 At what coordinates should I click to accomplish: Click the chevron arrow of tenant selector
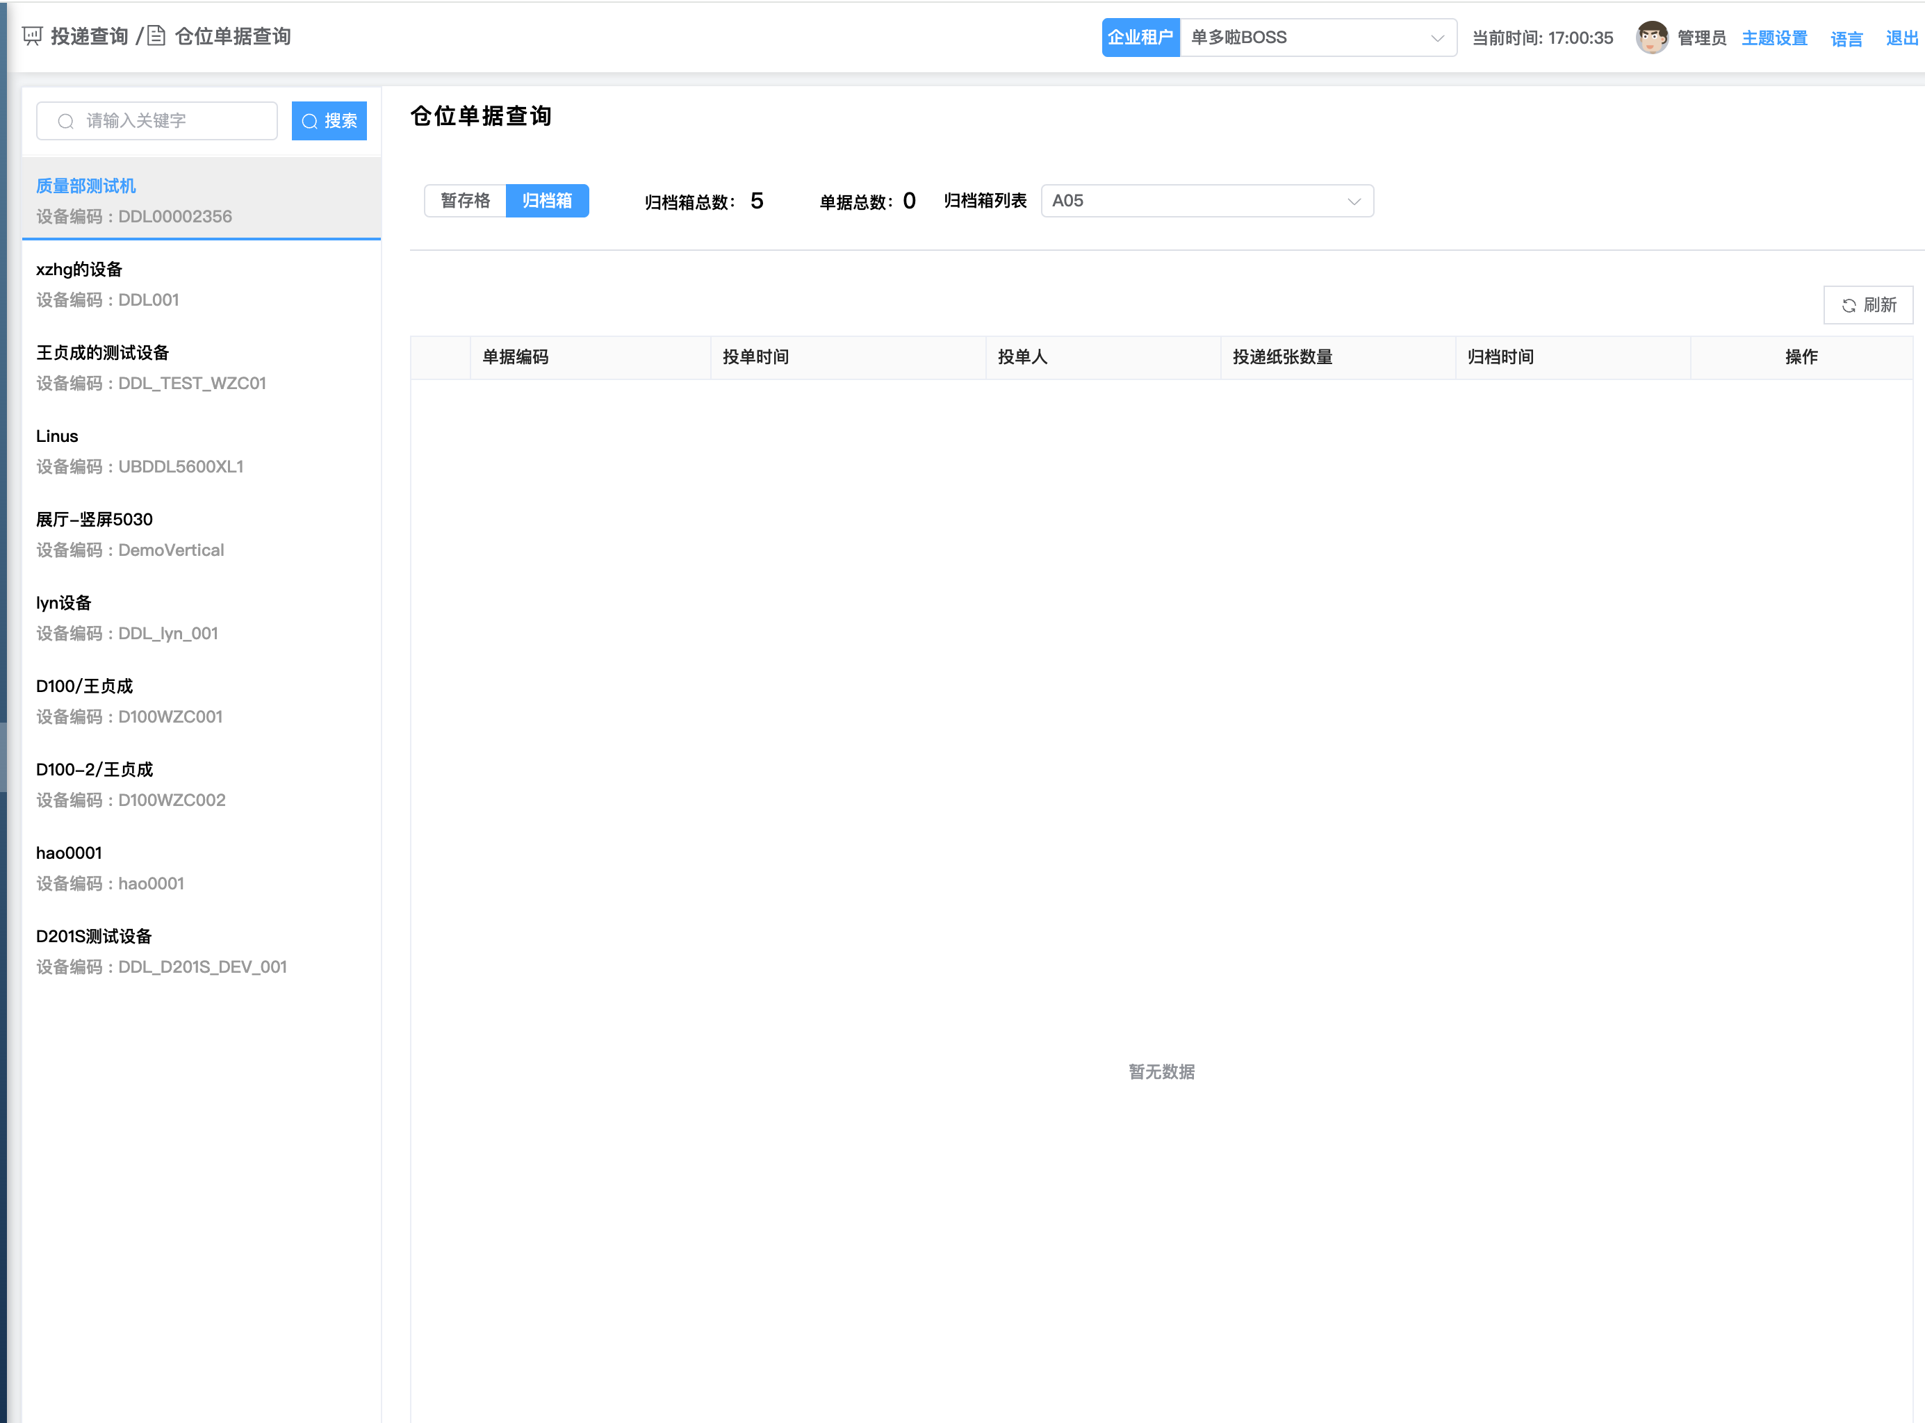pos(1436,38)
